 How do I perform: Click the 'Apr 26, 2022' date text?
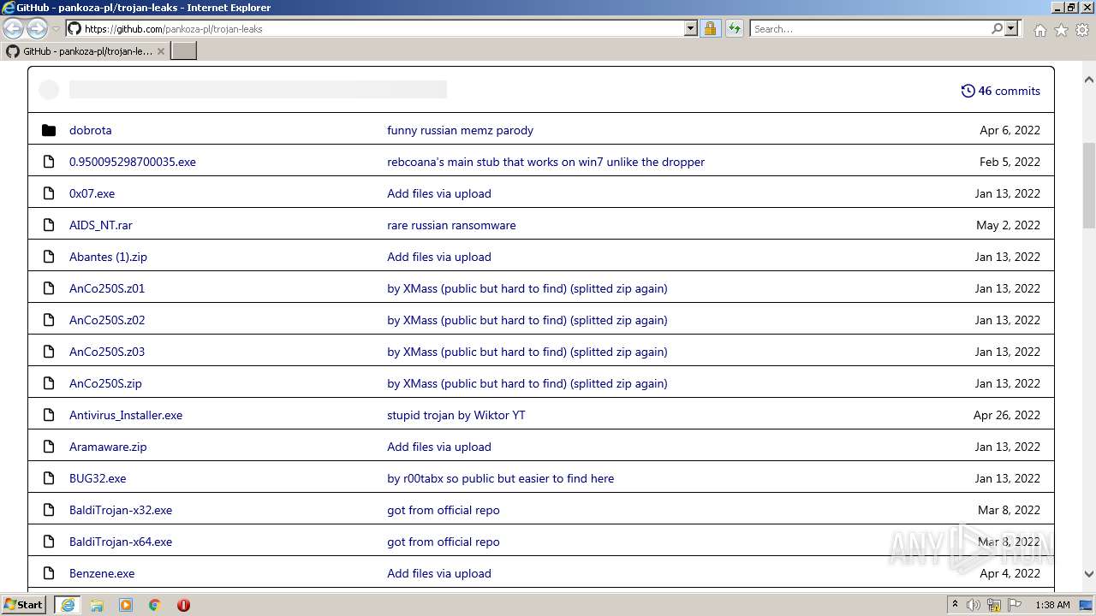(1007, 415)
